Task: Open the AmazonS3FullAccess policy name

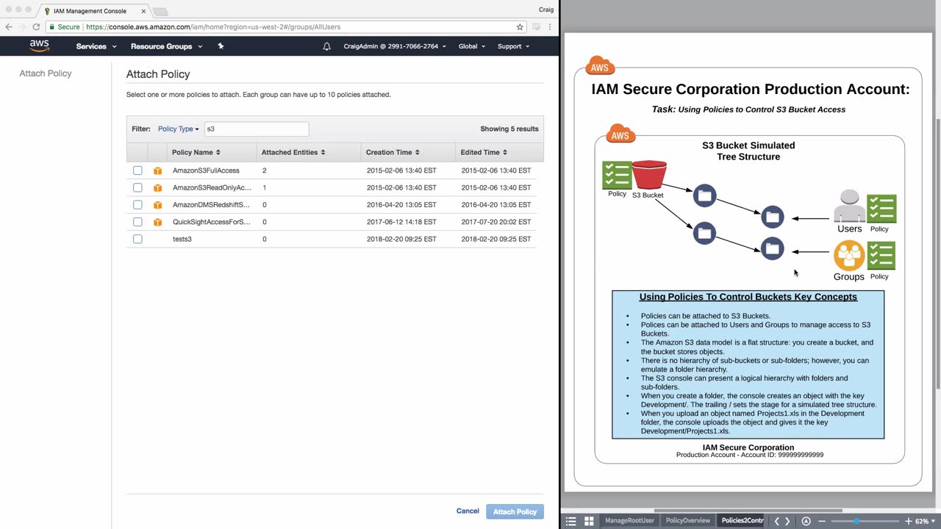Action: pos(206,170)
